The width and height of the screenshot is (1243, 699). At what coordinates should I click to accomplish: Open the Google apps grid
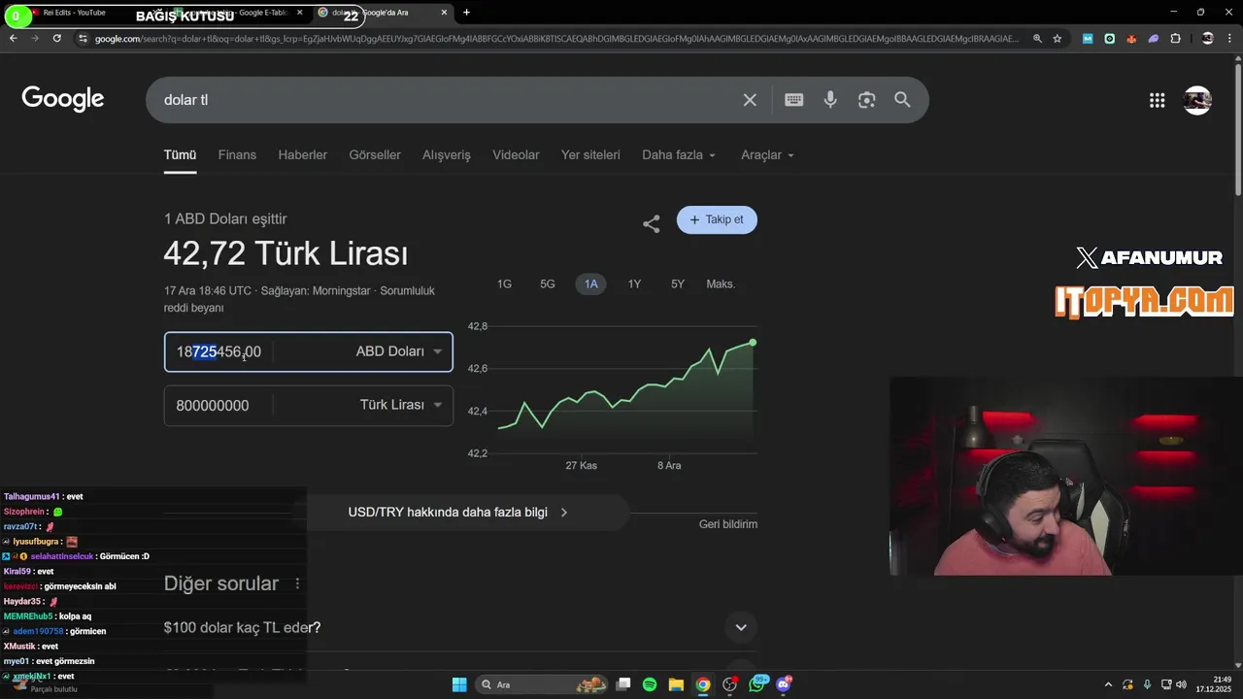coord(1157,100)
